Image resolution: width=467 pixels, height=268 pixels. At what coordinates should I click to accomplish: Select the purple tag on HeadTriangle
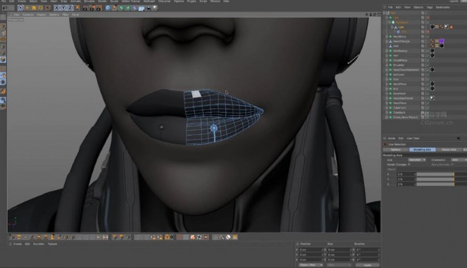[442, 41]
